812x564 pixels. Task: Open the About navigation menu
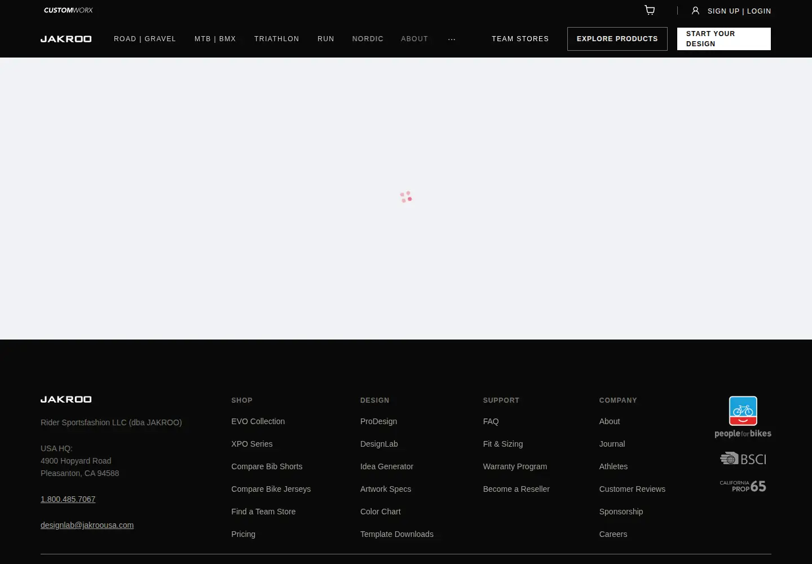(x=414, y=39)
